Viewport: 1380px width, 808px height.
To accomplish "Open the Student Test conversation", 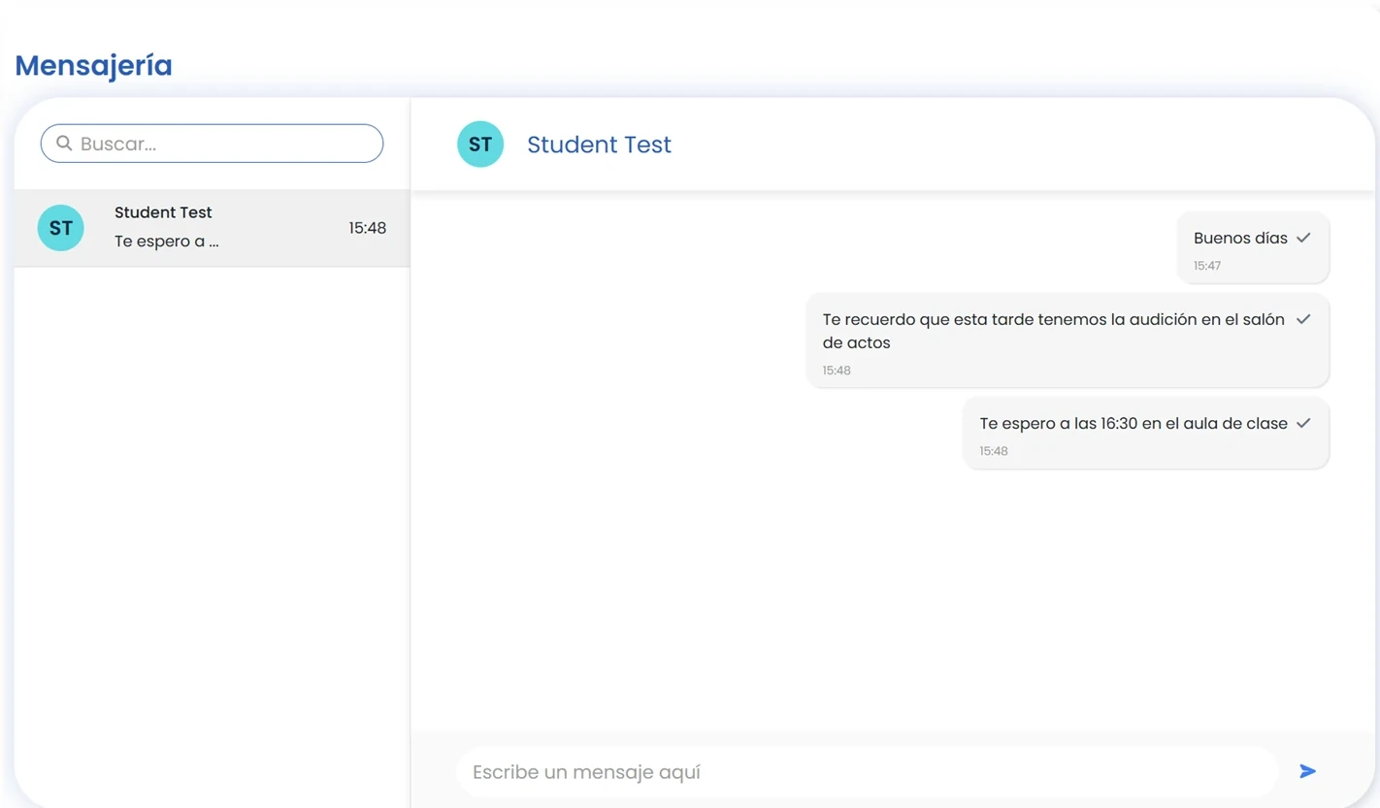I will coord(212,227).
